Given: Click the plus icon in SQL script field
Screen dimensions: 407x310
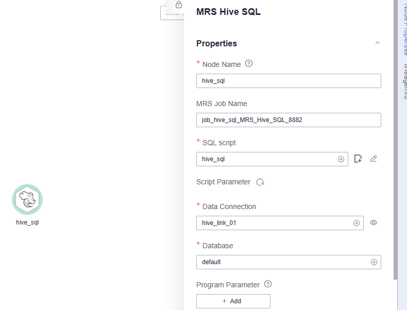Looking at the screenshot, I should [x=341, y=159].
